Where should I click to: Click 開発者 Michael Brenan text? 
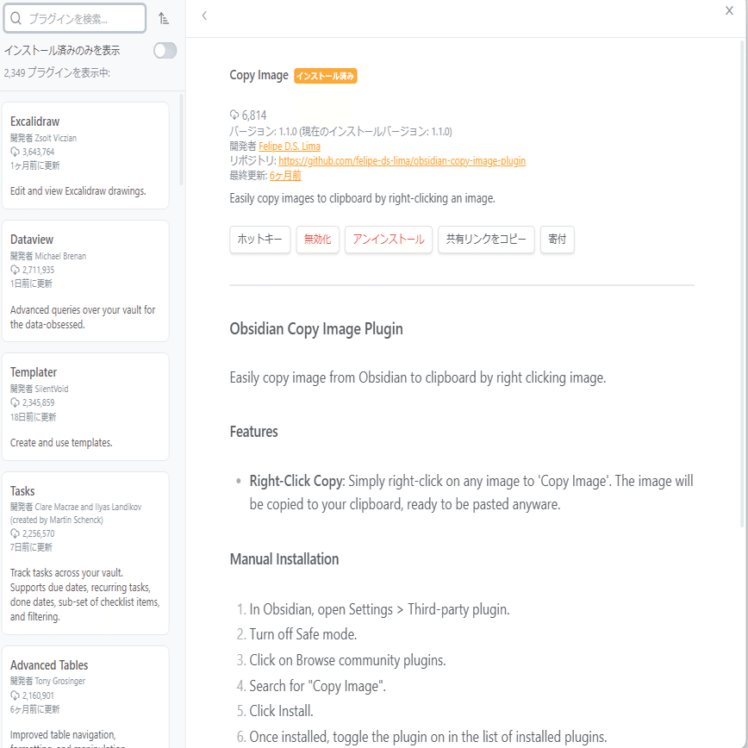pyautogui.click(x=48, y=256)
